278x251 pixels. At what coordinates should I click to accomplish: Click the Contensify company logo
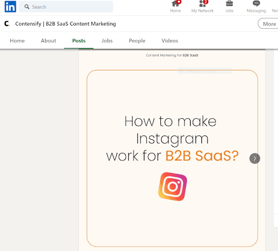(7, 23)
